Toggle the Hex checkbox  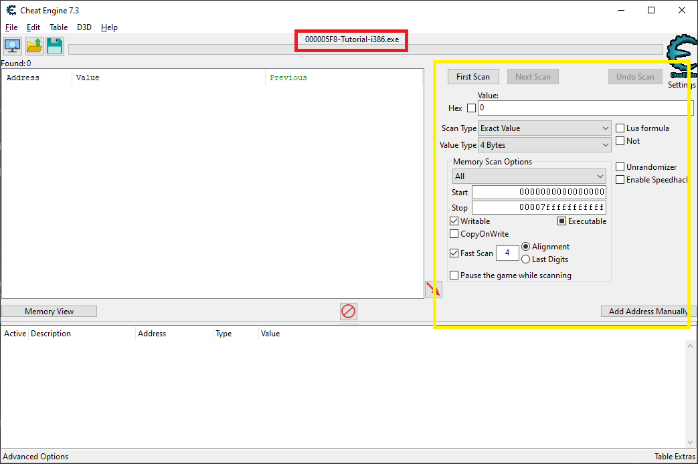click(471, 108)
